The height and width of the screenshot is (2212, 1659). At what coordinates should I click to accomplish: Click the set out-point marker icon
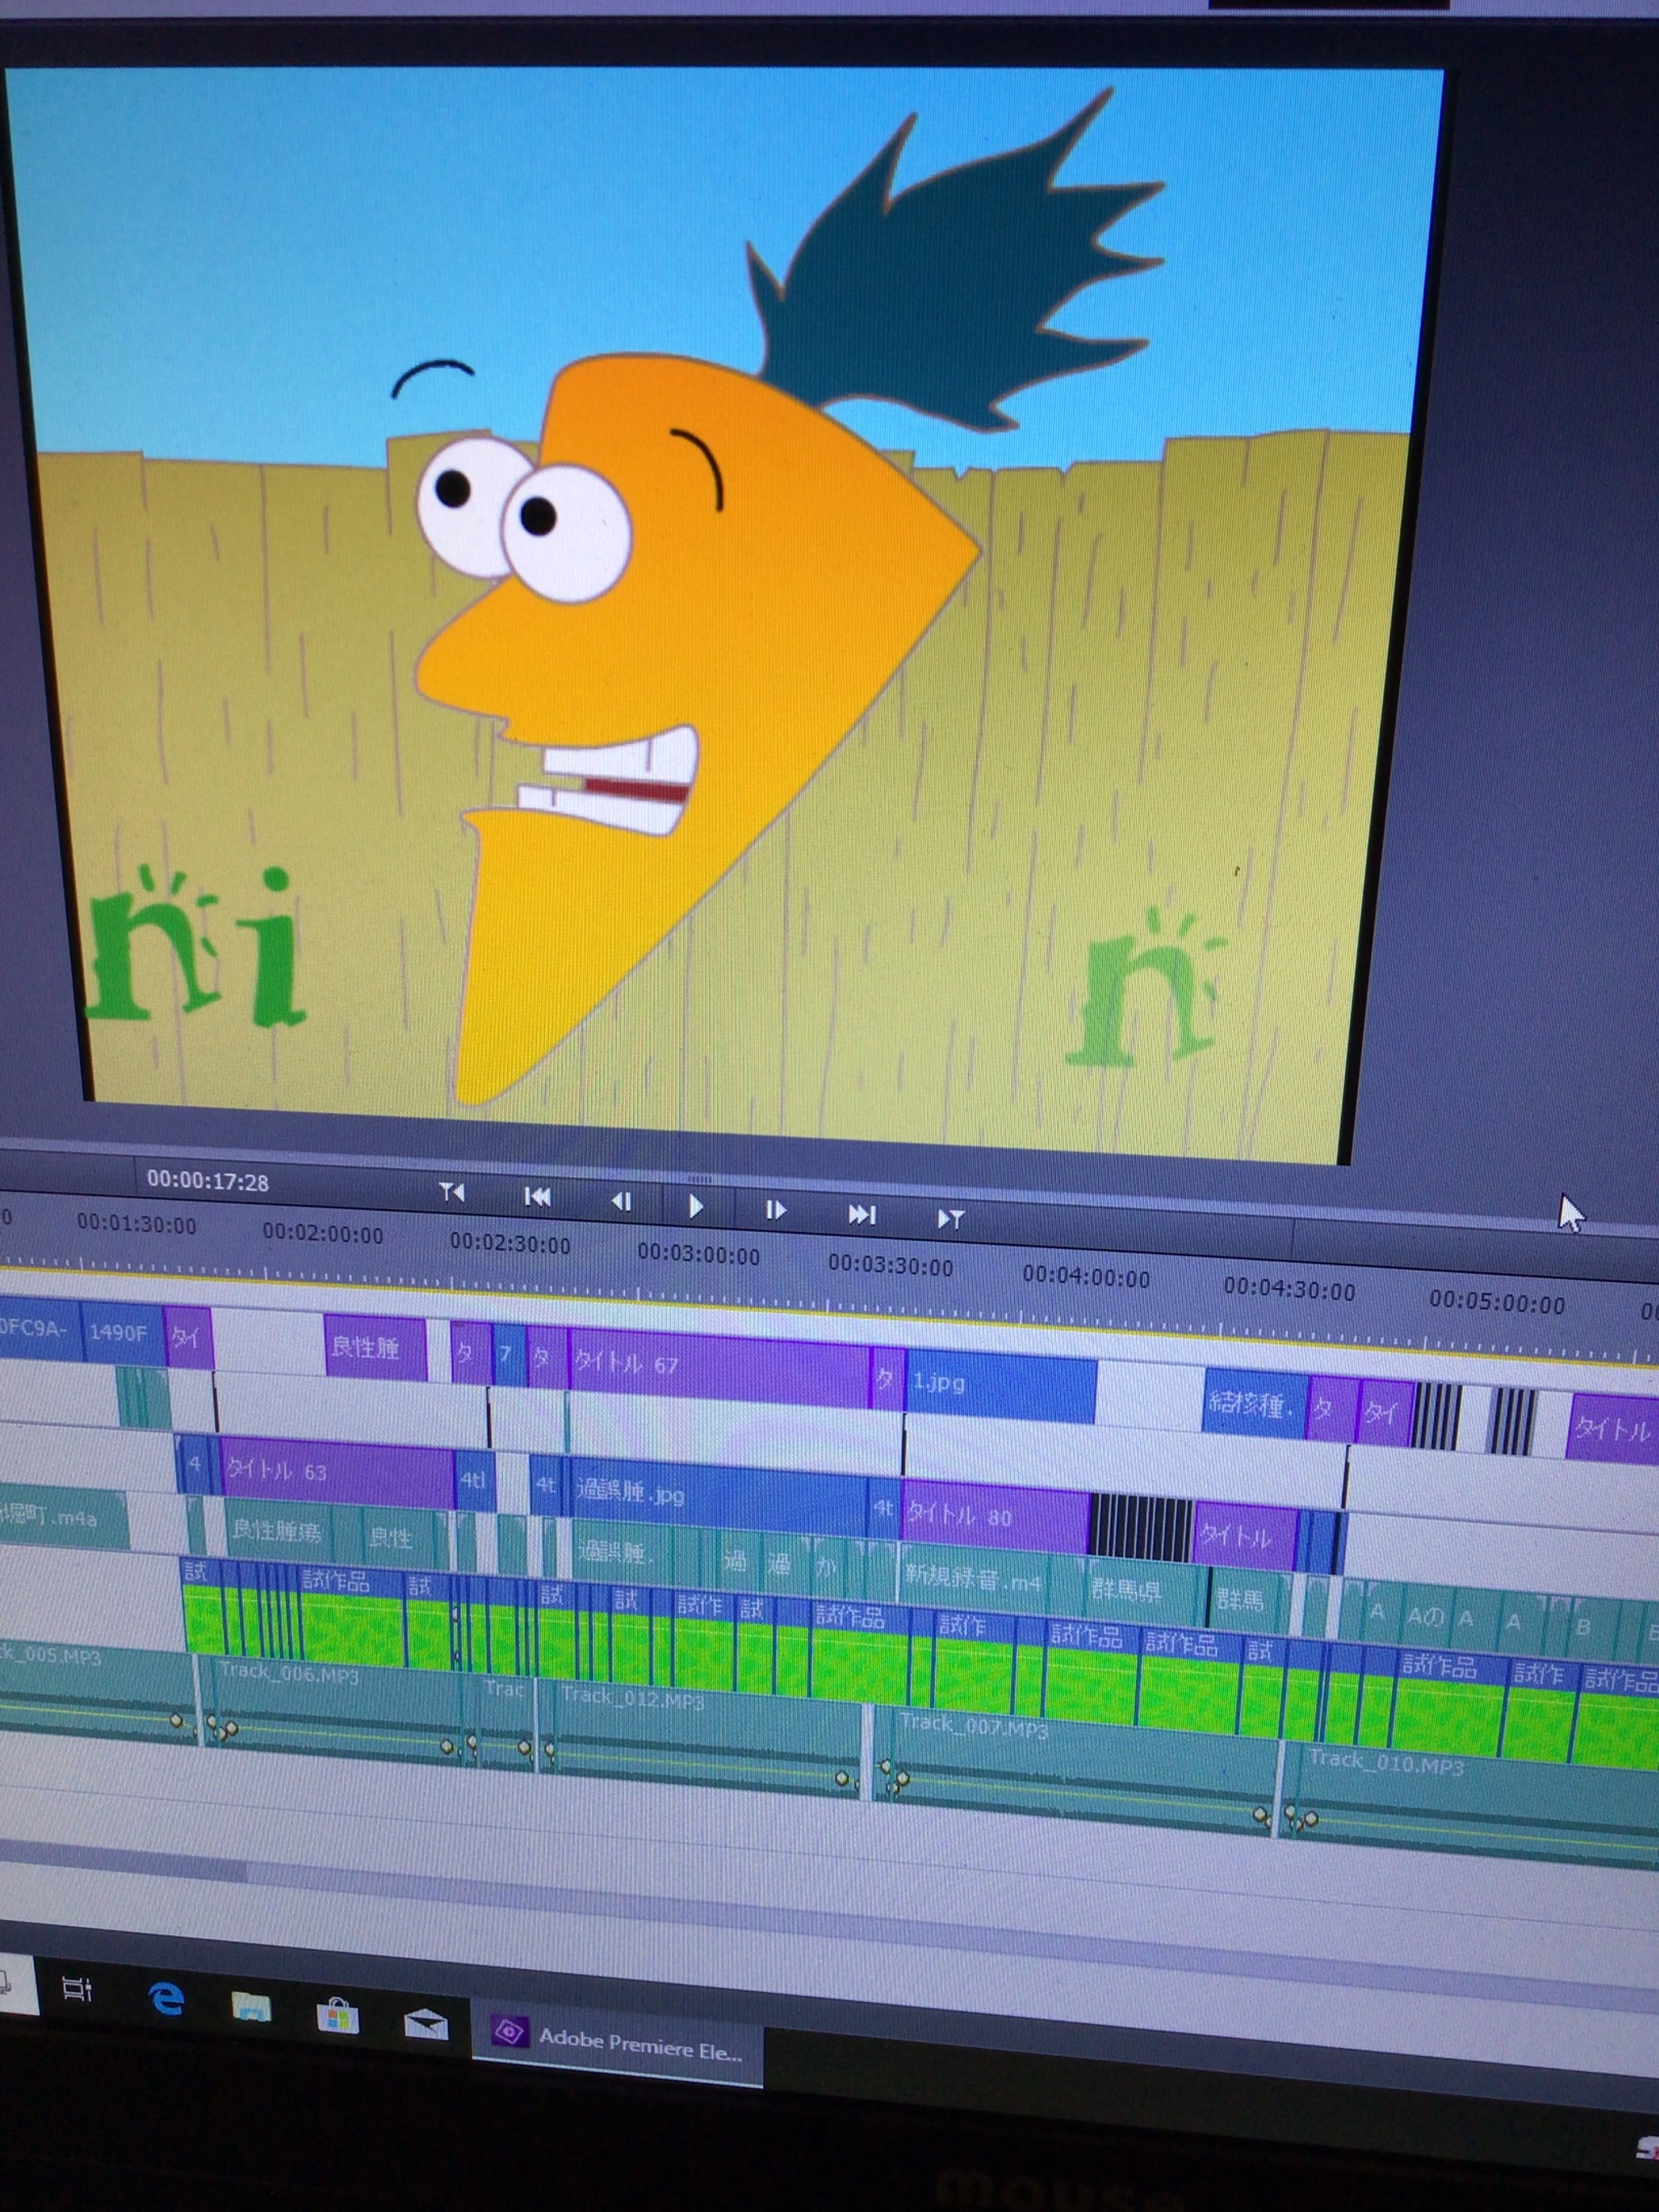950,1219
